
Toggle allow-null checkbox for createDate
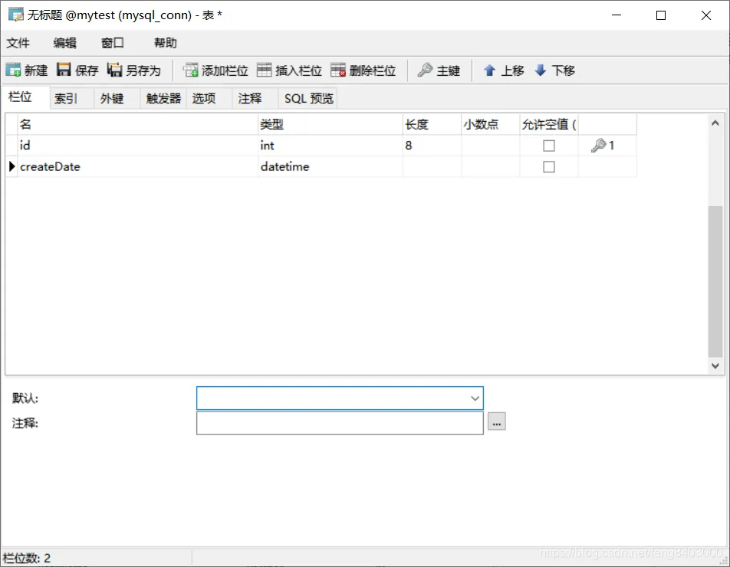pos(549,166)
